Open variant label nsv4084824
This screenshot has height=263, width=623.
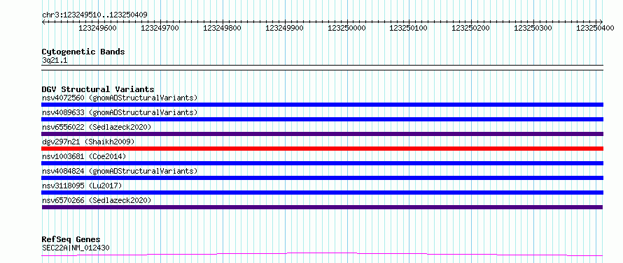[x=120, y=171]
